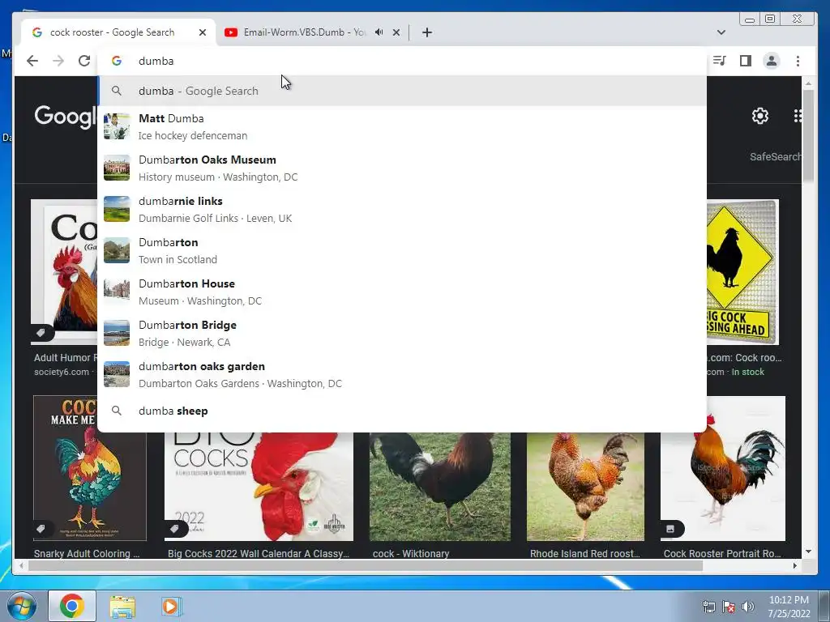Click the horizontal scrollbar thumb
830x622 pixels.
click(x=366, y=565)
